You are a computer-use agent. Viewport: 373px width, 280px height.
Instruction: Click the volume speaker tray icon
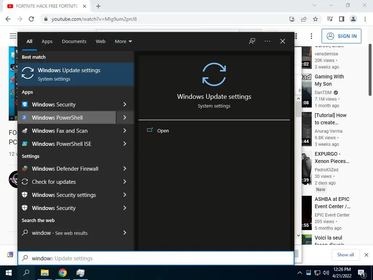(x=326, y=273)
